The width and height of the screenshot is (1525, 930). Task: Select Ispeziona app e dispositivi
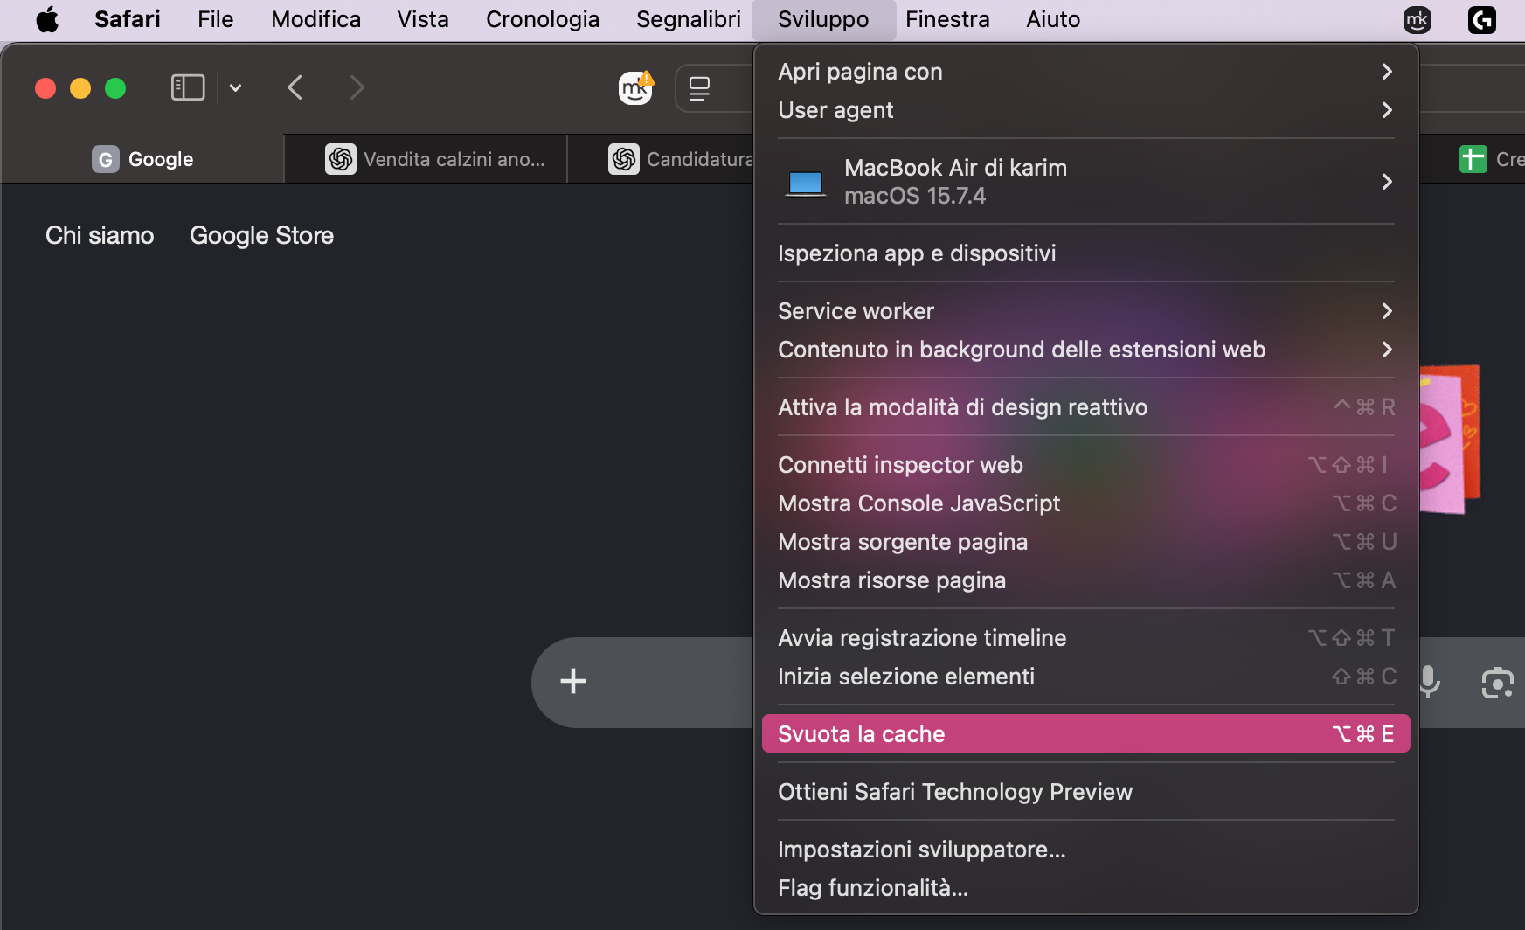(1085, 253)
